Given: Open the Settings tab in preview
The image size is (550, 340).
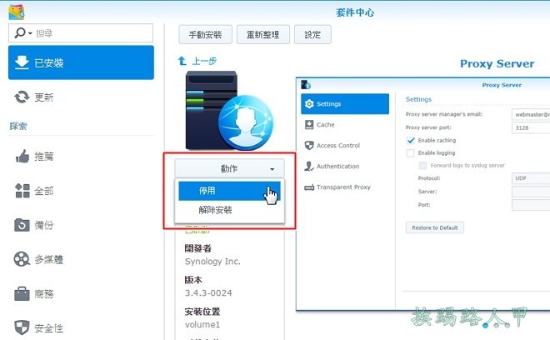Looking at the screenshot, I should pos(345,104).
